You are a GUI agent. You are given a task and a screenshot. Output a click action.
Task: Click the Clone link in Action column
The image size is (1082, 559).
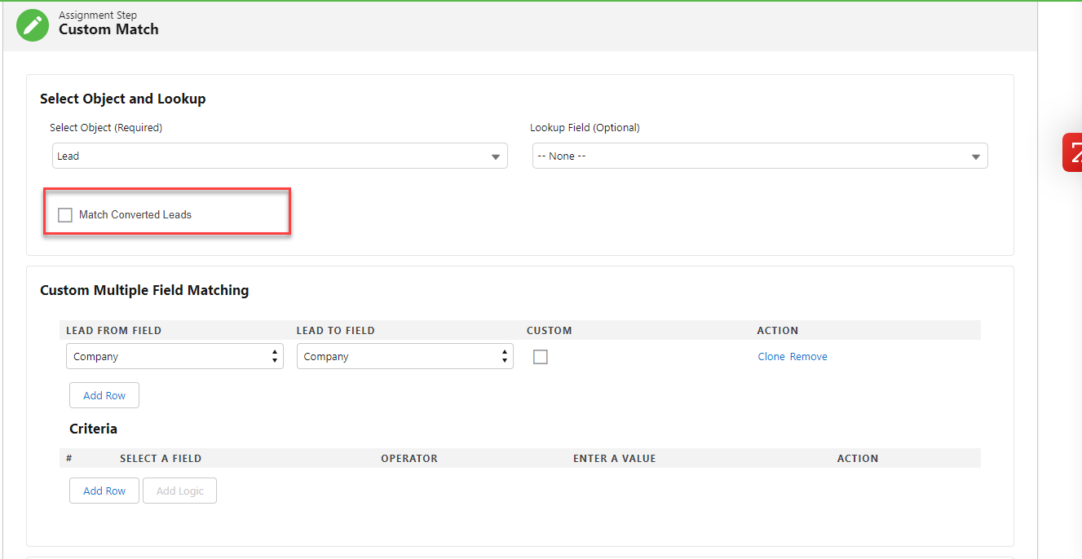point(771,357)
